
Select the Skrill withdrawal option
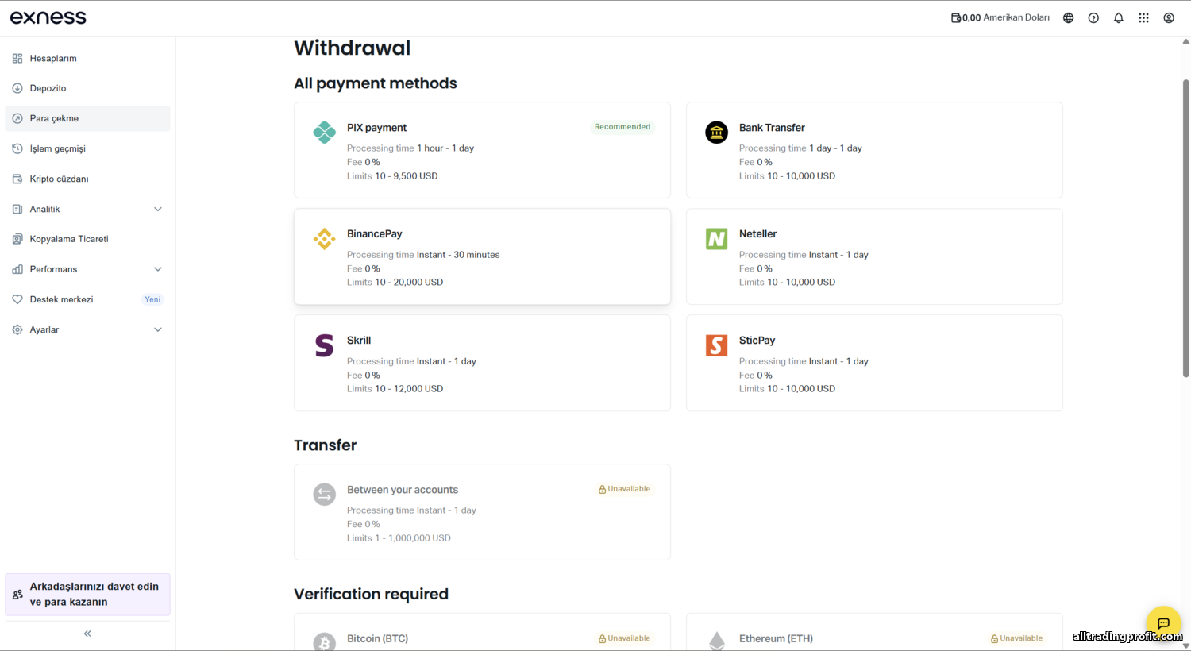482,363
